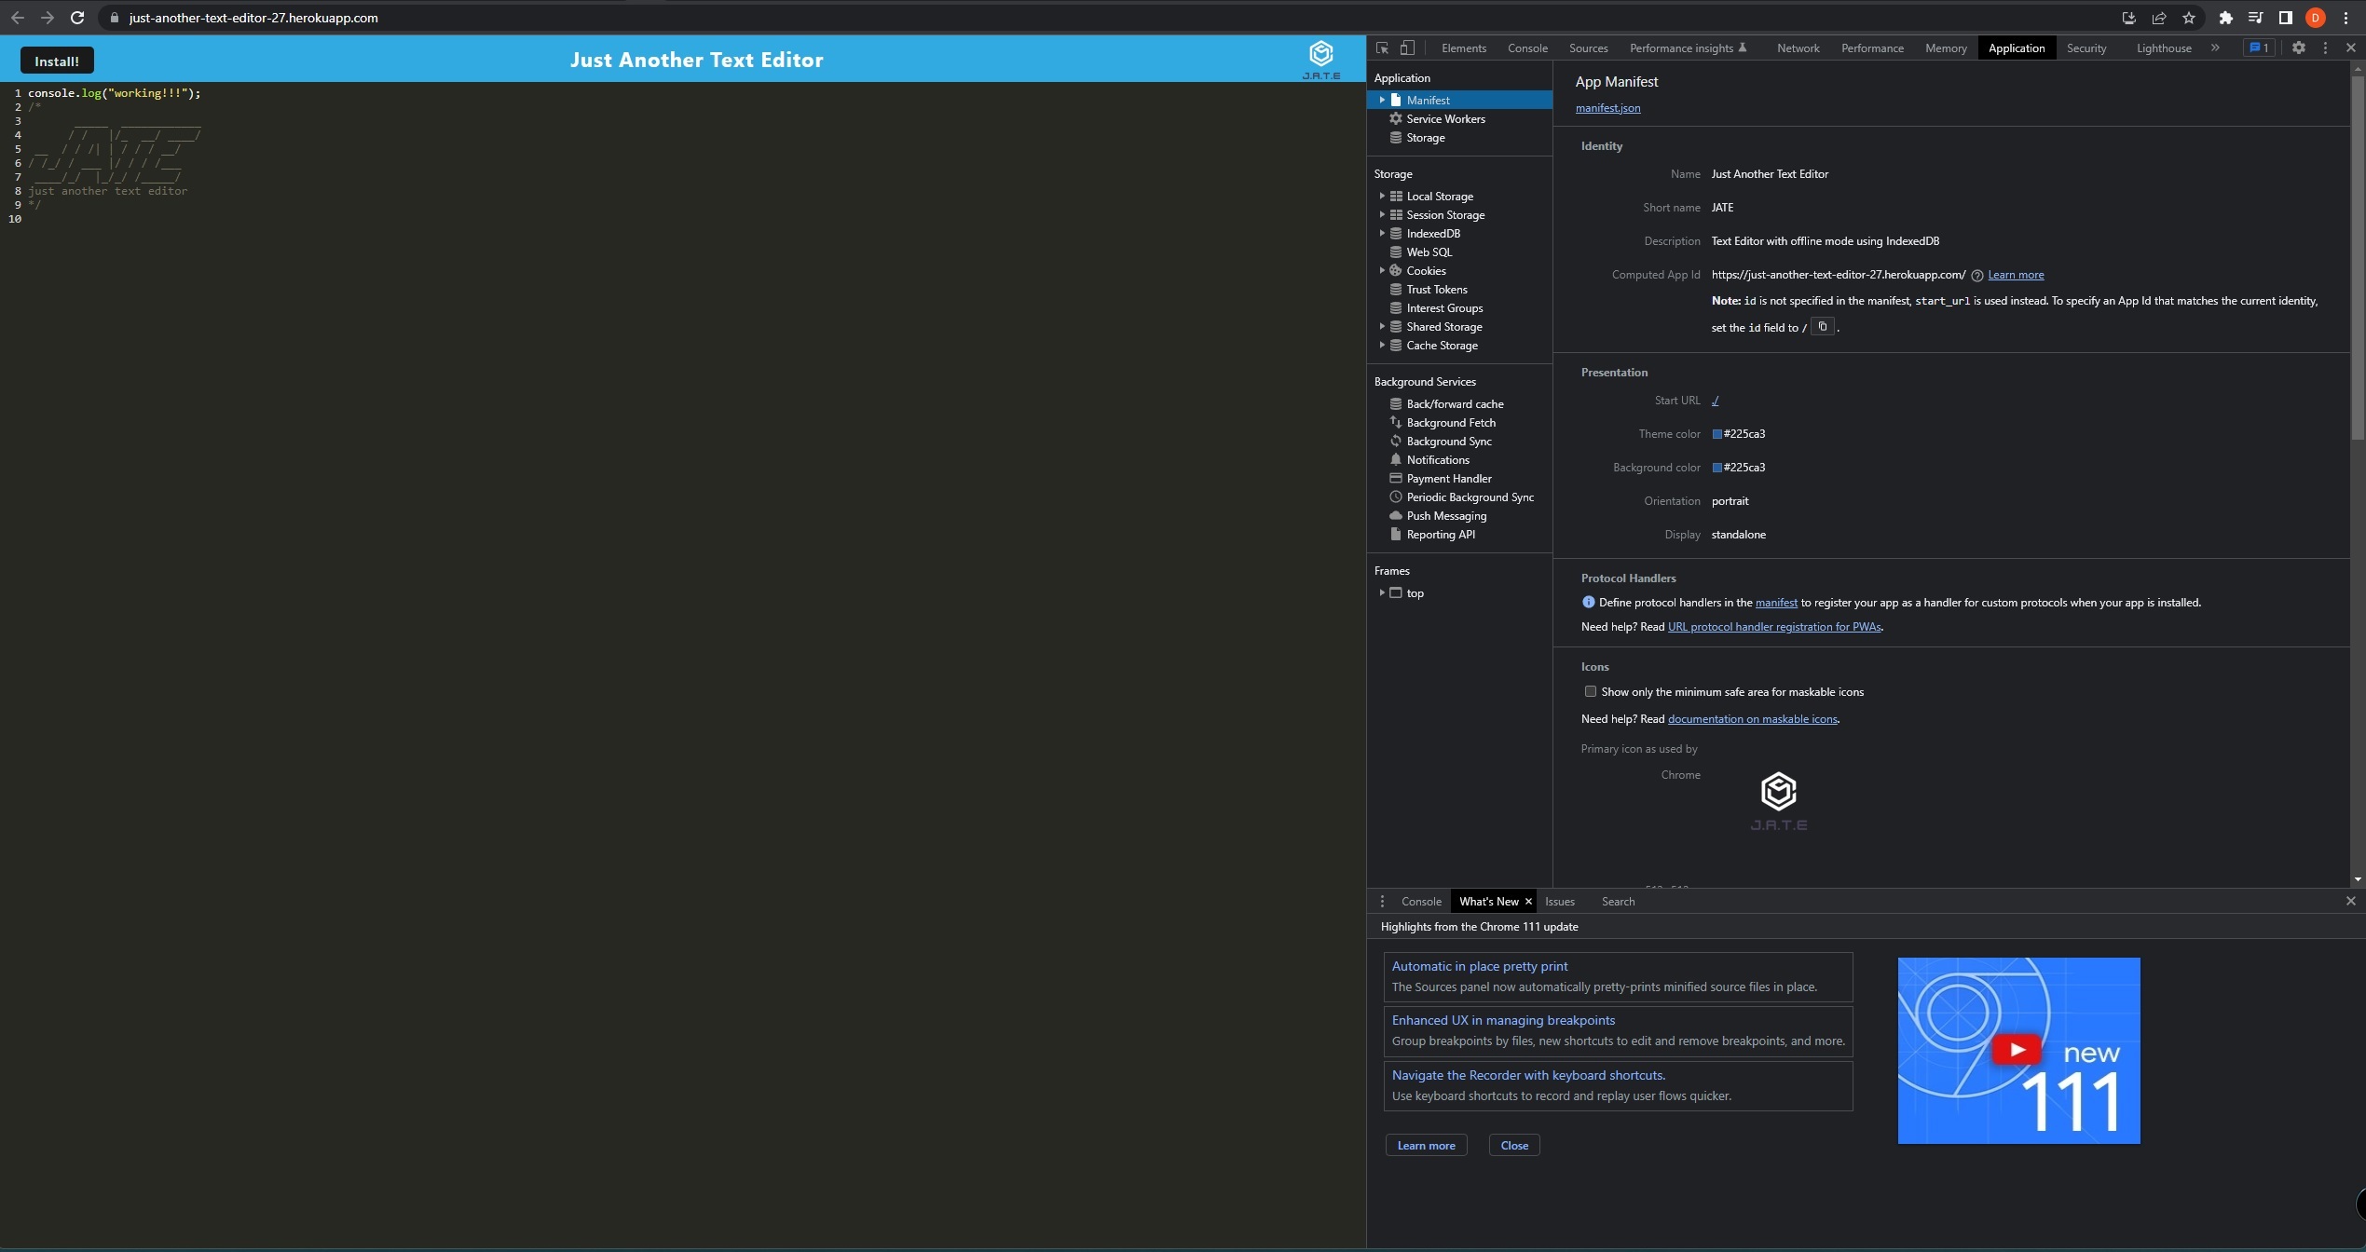This screenshot has width=2366, height=1252.
Task: Bookmark this page with the star icon
Action: (x=2189, y=18)
